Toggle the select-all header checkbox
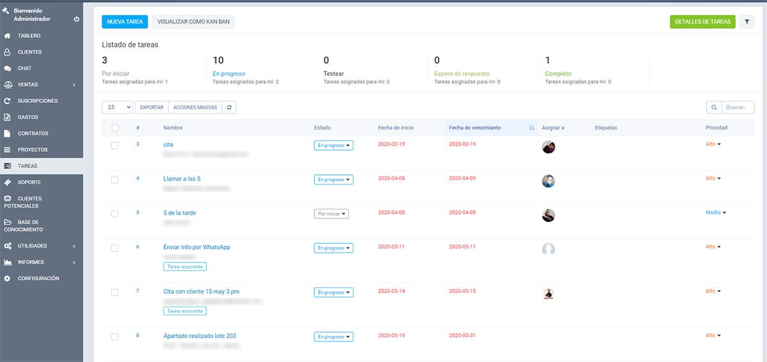The height and width of the screenshot is (362, 767). coord(115,128)
